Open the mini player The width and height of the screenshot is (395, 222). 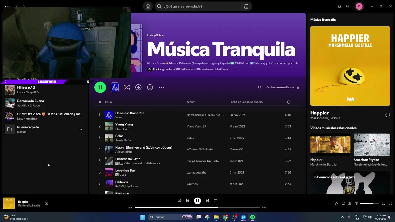[384, 203]
